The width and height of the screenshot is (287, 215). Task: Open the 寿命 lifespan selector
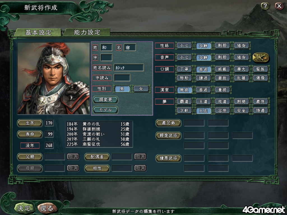[x=30, y=134]
